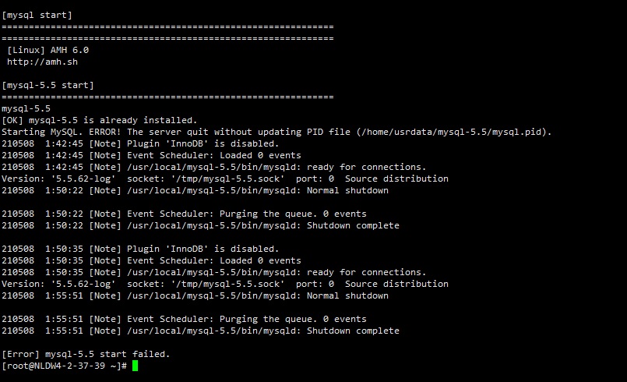Click the "[mysql start]" header text

click(x=37, y=15)
